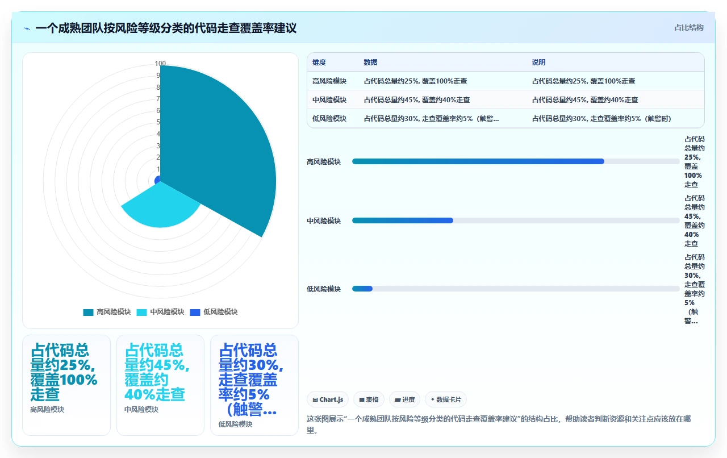Open the 中风险模块 data card
Viewport: 727px width, 458px height.
click(160, 385)
